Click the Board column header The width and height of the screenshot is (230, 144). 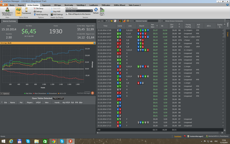[142, 26]
